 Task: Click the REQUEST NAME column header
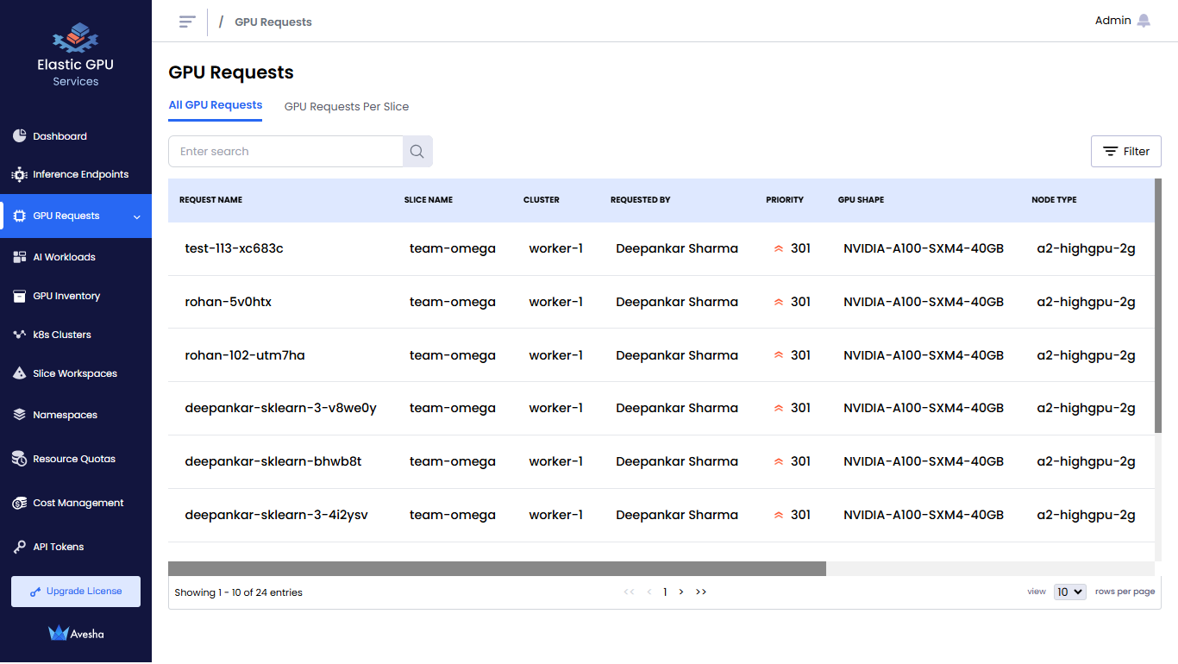[x=210, y=200]
